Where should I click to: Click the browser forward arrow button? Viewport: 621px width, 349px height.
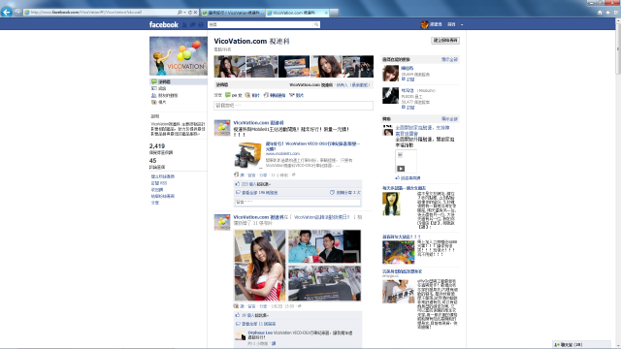click(17, 13)
